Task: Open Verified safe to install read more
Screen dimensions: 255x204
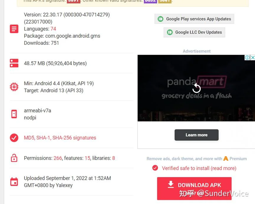Action: click(199, 168)
